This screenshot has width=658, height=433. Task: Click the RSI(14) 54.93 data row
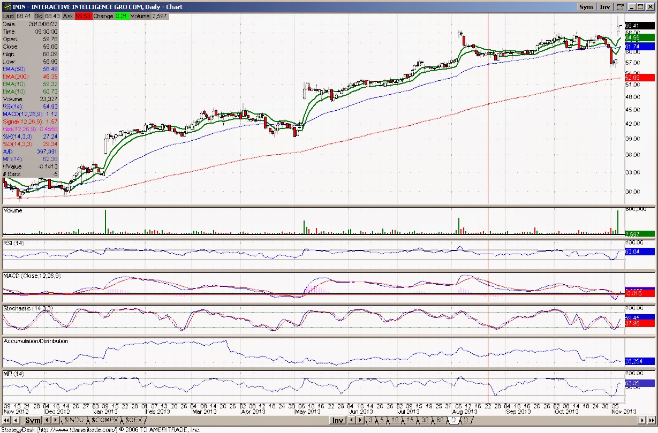click(30, 107)
